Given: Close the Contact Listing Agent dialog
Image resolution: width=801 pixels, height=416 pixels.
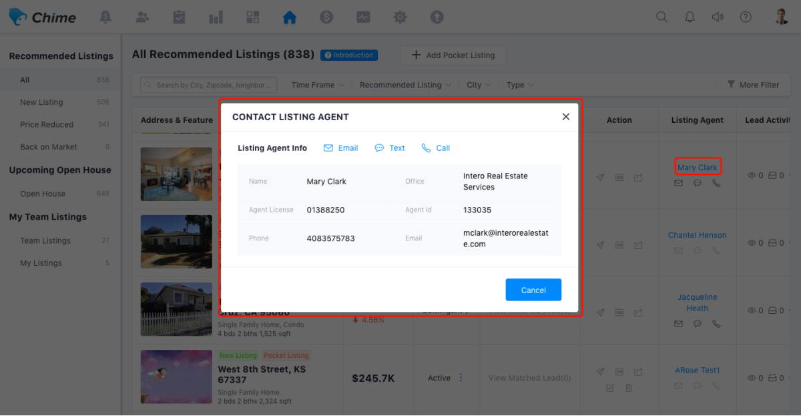Looking at the screenshot, I should pyautogui.click(x=566, y=117).
